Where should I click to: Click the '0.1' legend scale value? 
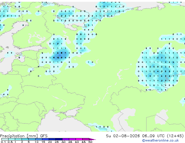click(4, 142)
